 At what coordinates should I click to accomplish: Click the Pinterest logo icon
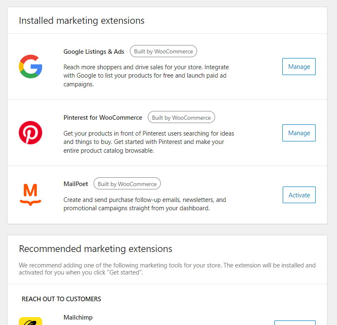coord(30,133)
